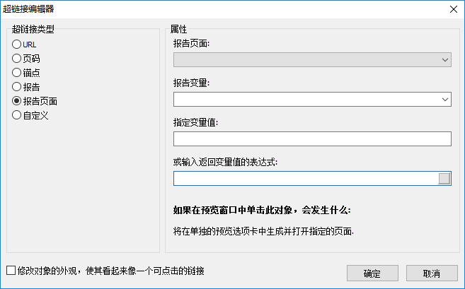Click the 属性 group title

click(x=178, y=29)
